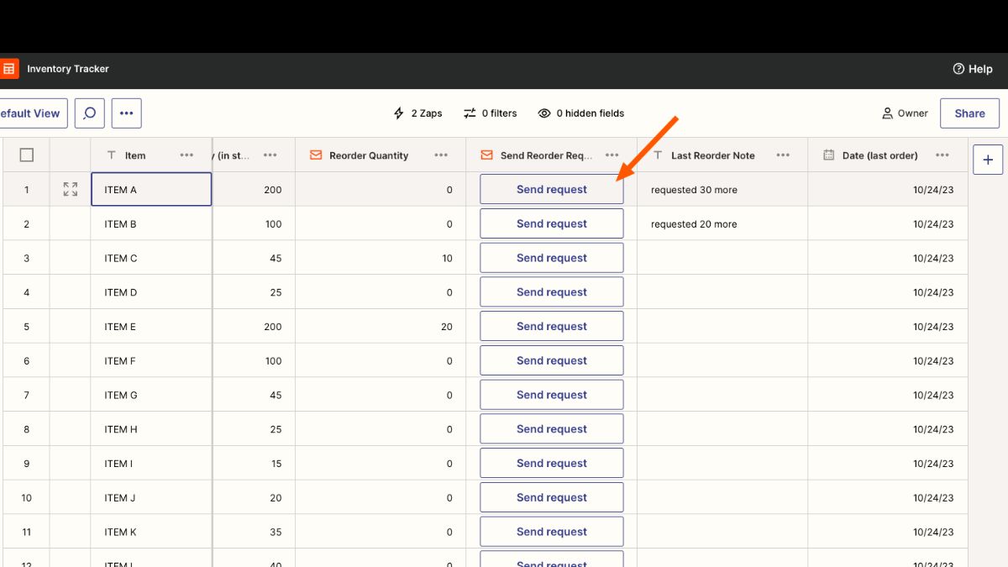
Task: Open Item column options menu
Action: 186,155
